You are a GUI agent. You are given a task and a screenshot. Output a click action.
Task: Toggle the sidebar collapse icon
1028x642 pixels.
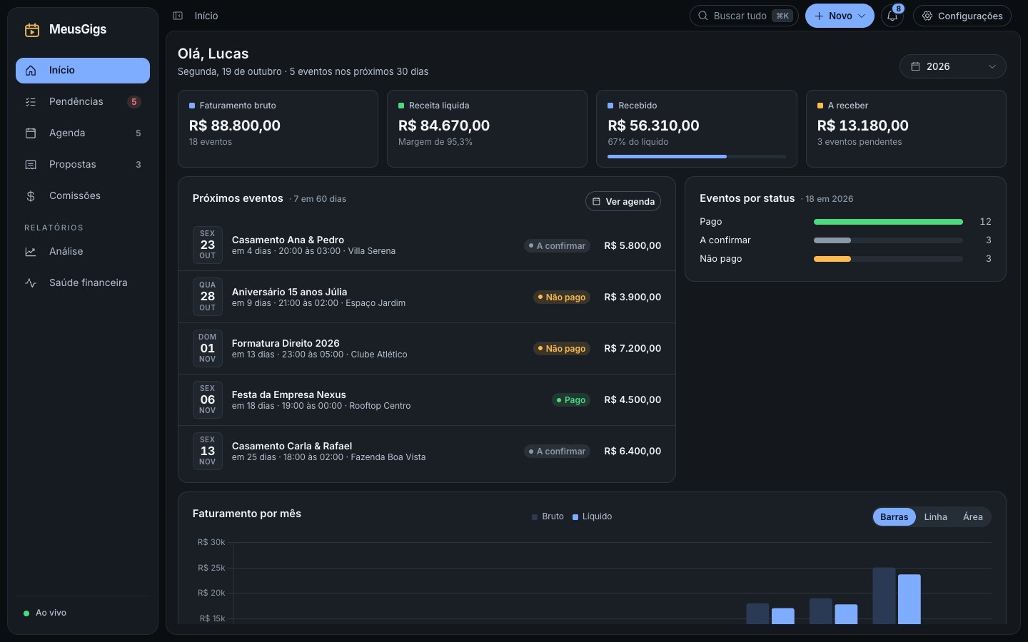(x=178, y=16)
